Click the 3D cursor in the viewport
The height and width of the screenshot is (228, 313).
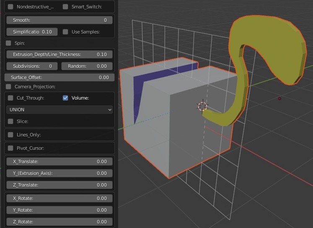tap(202, 106)
